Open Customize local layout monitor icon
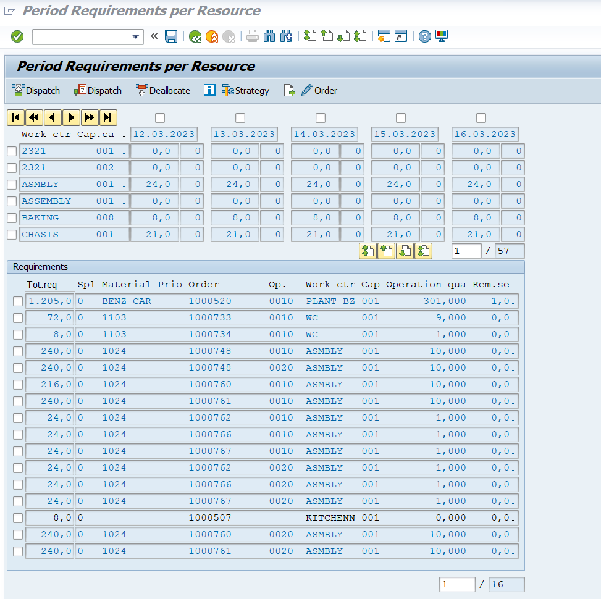Viewport: 601px width, 599px height. (x=442, y=36)
